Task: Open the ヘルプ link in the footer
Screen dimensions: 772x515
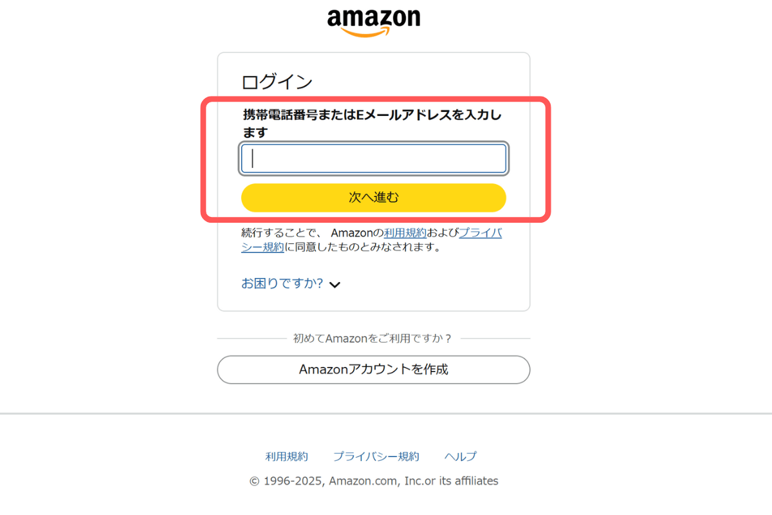Action: [x=460, y=456]
